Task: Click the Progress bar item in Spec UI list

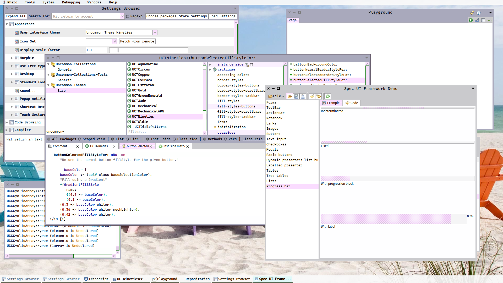Action: click(278, 186)
